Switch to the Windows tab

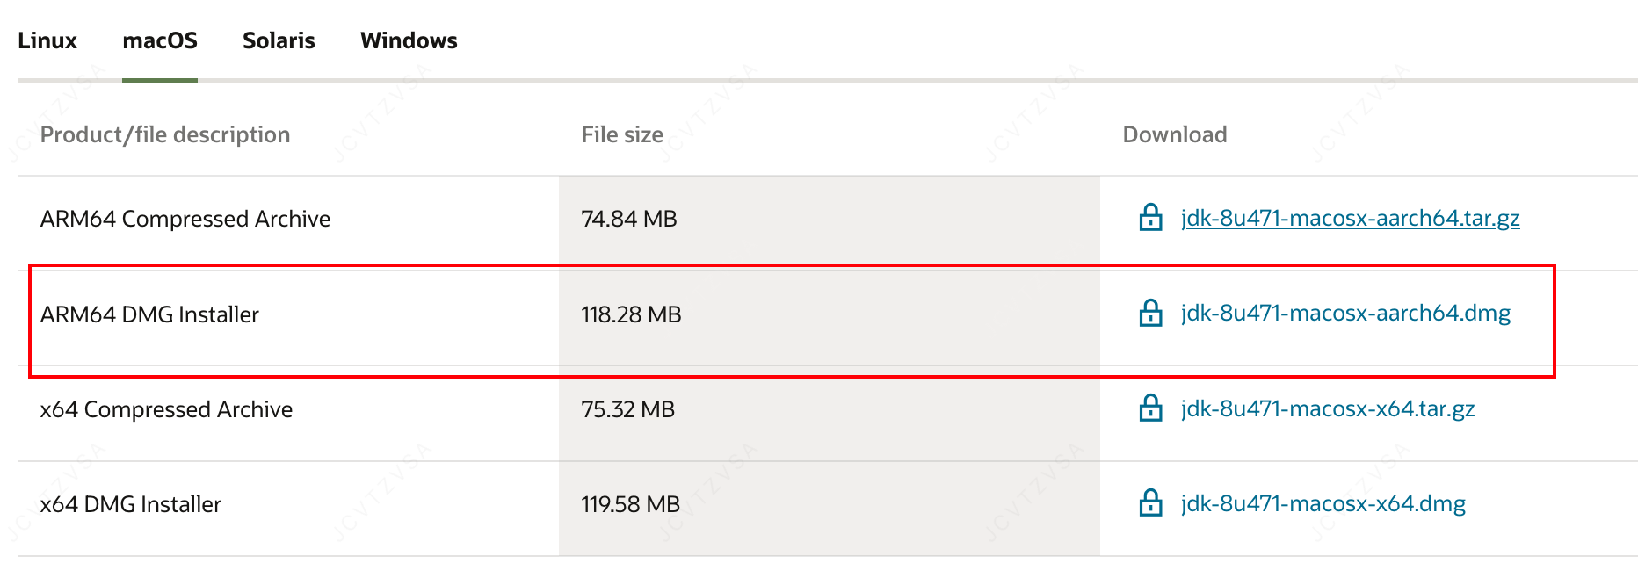point(409,40)
